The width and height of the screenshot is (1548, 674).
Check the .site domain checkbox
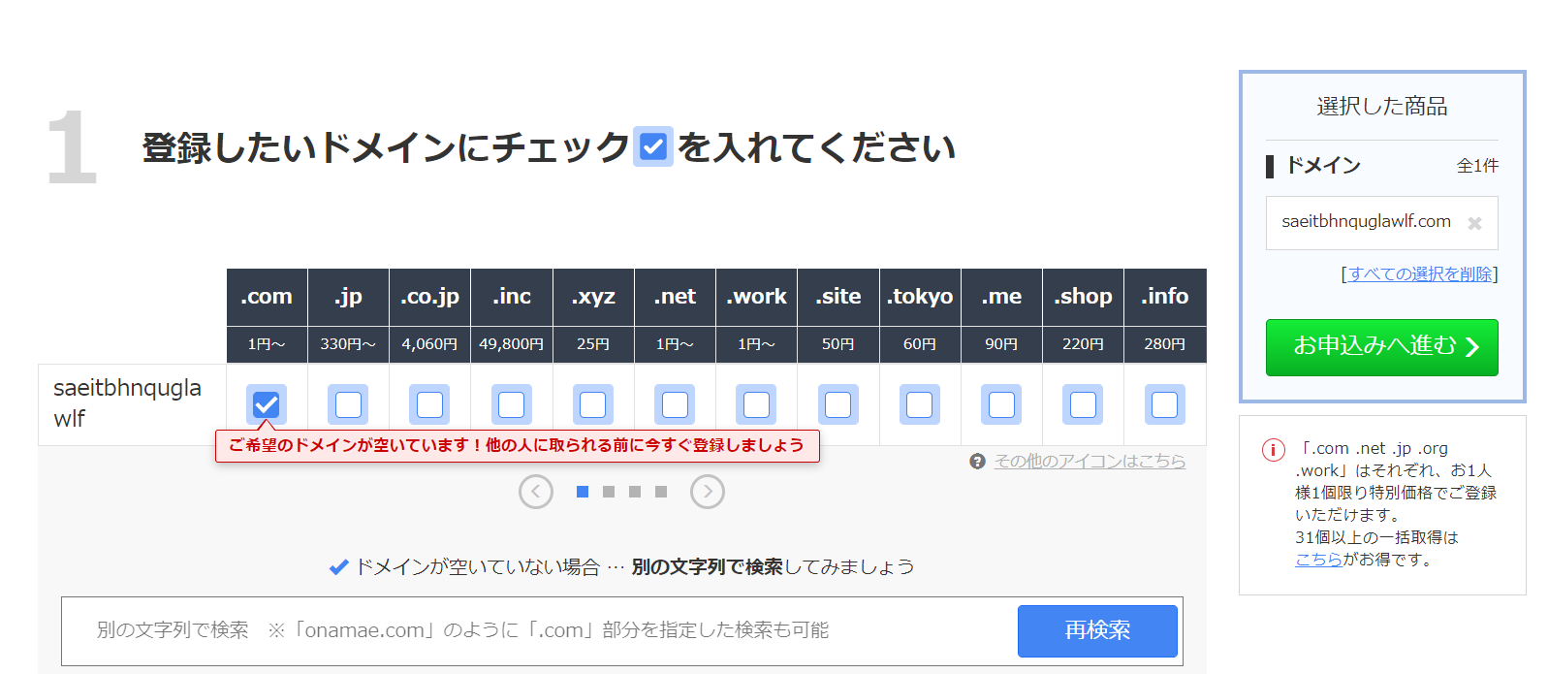pos(838,404)
